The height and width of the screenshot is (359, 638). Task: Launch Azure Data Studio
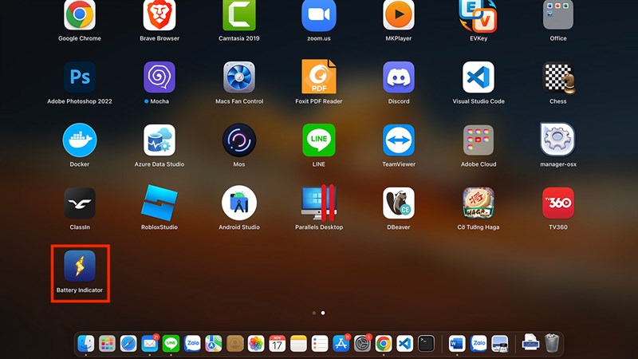159,140
